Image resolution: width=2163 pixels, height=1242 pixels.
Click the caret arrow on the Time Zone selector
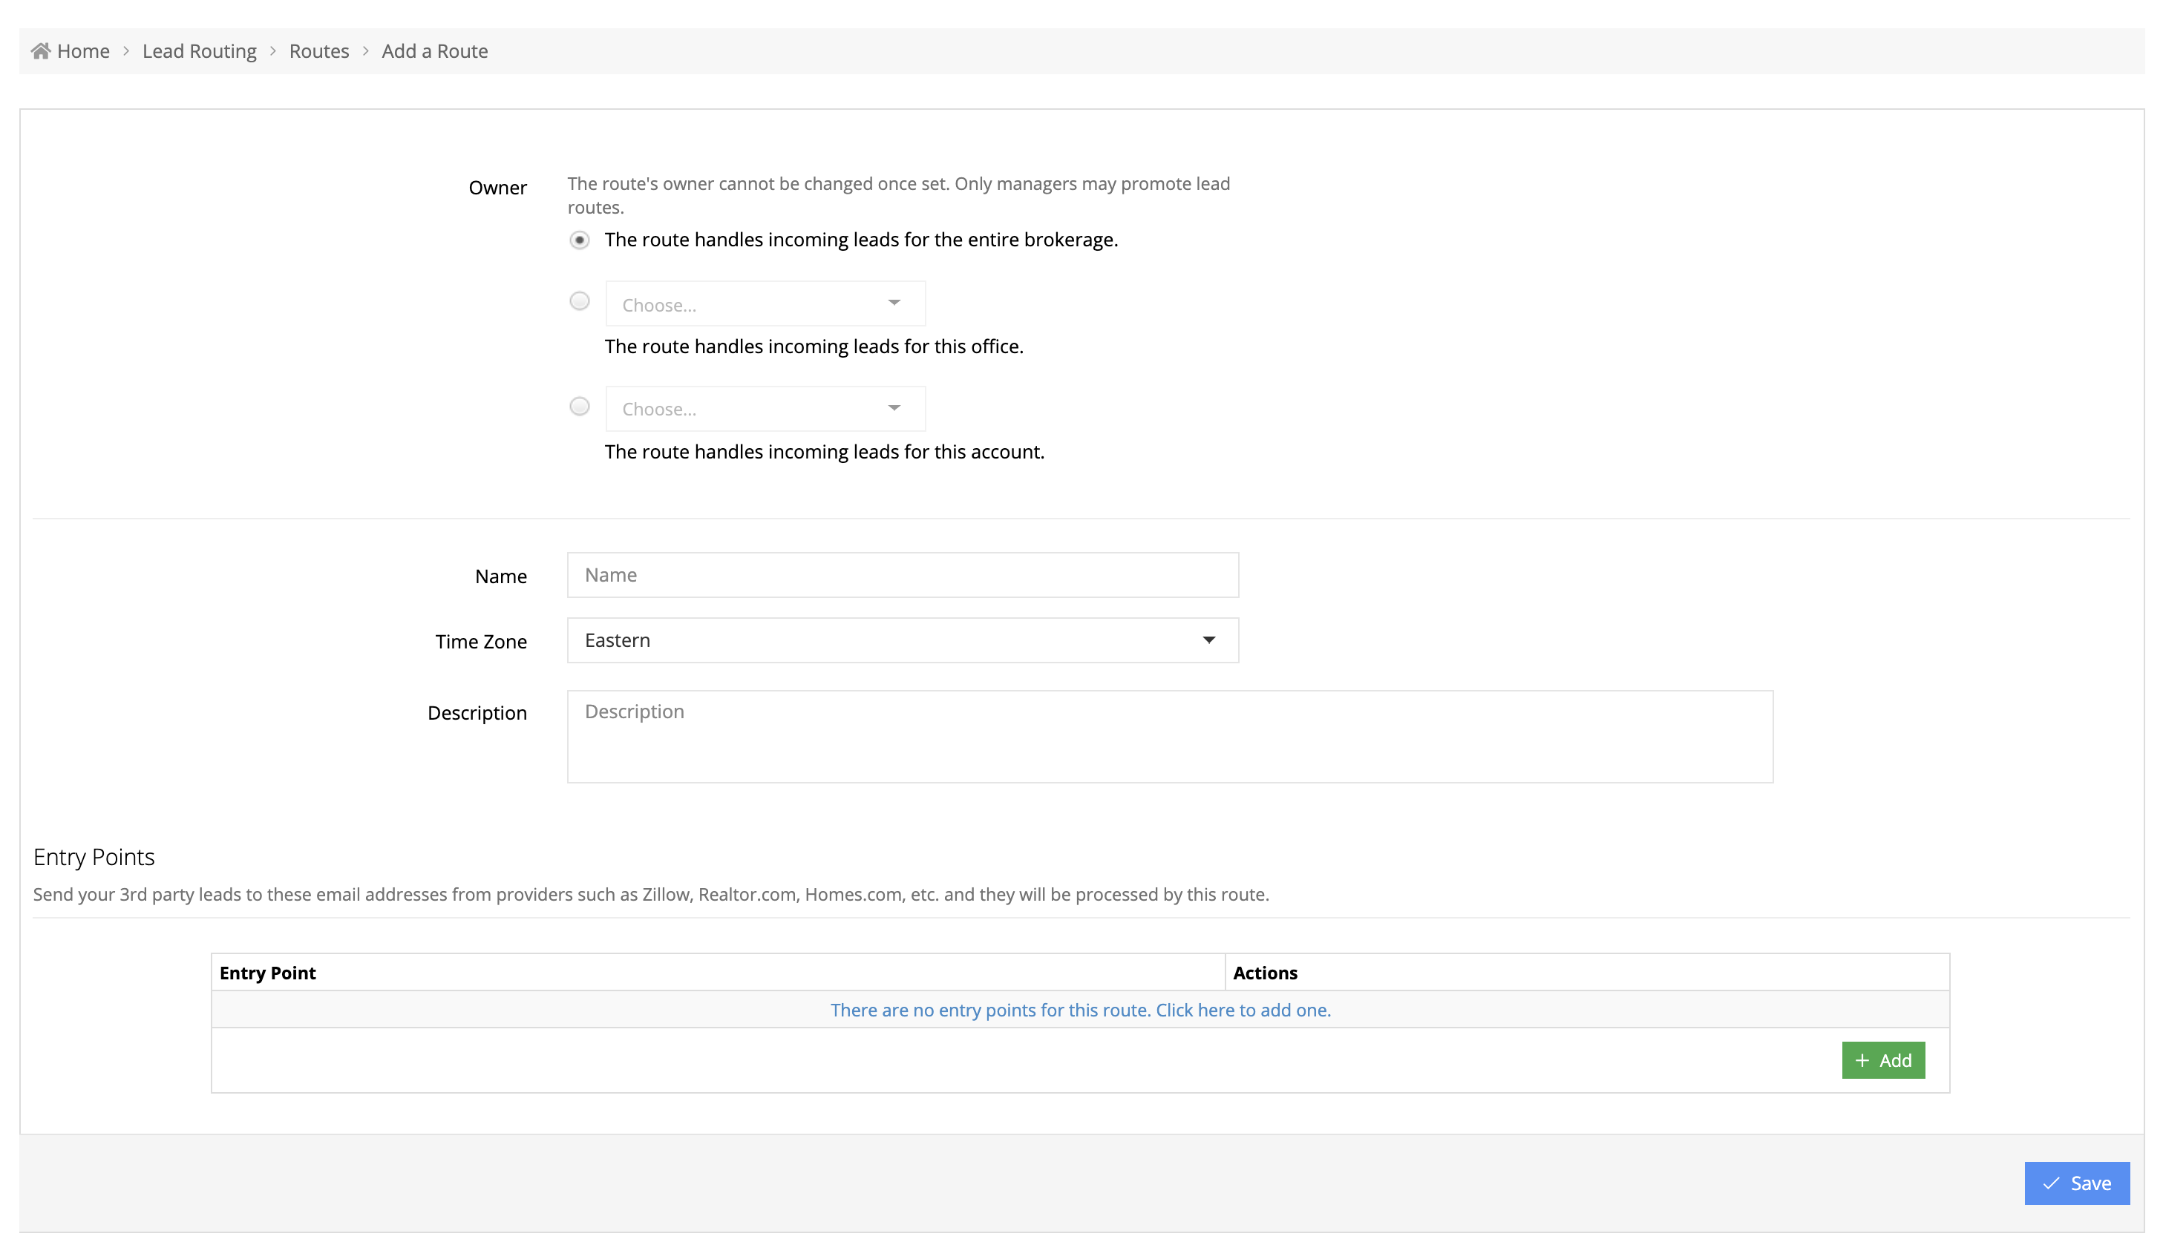[1208, 640]
